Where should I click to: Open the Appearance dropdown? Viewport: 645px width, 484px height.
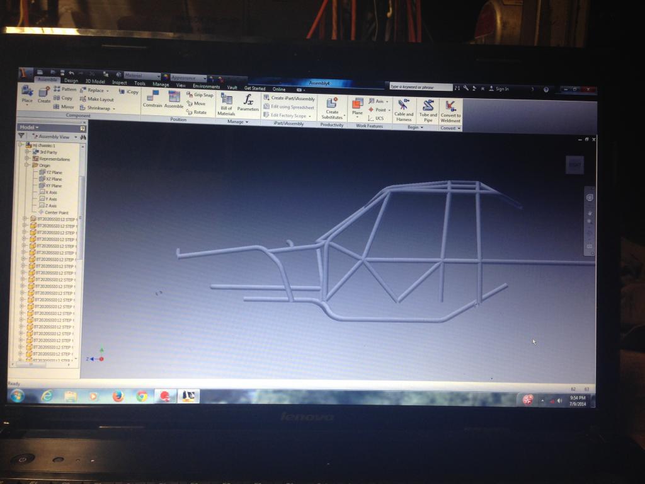click(188, 78)
